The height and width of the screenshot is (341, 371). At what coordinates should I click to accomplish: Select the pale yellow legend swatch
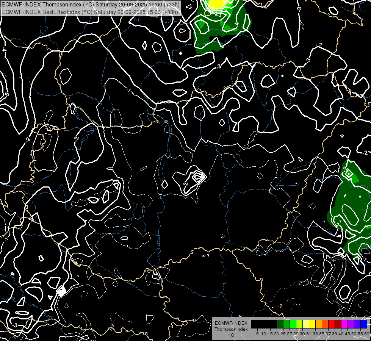(x=306, y=324)
